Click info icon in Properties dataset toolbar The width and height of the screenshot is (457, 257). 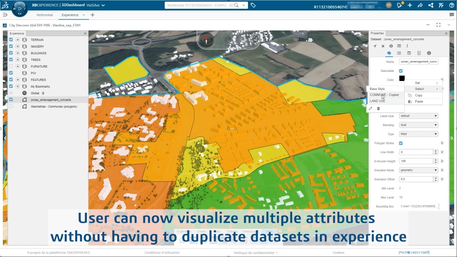click(x=391, y=46)
